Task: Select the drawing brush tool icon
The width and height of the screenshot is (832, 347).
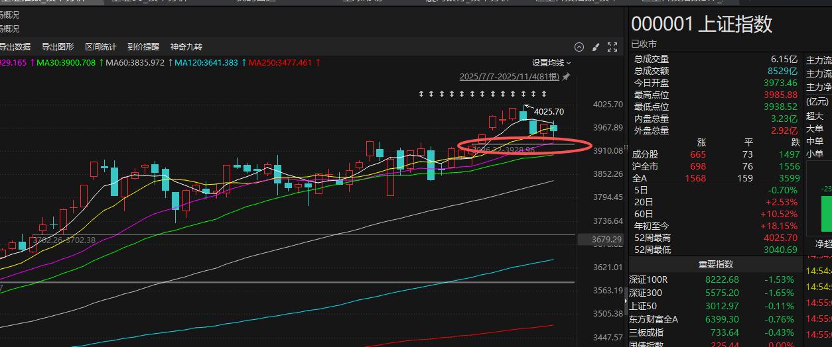Action: tap(596, 47)
